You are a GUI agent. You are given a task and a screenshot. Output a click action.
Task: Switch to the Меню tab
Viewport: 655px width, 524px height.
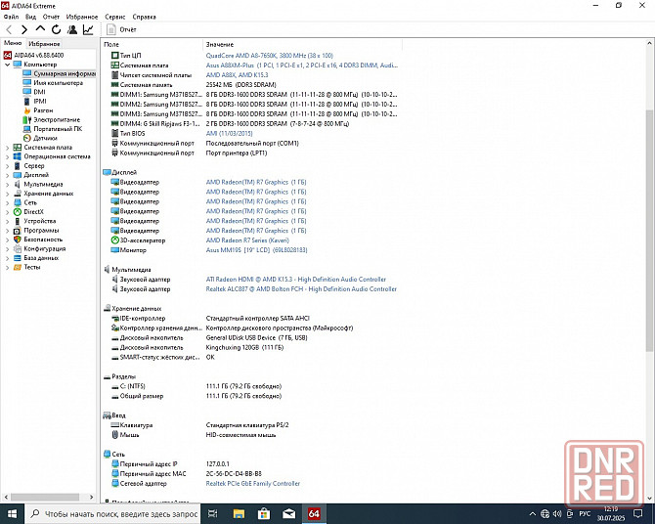13,43
